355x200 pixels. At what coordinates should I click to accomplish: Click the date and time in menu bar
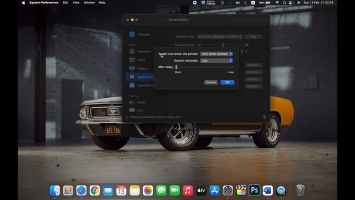pos(318,3)
